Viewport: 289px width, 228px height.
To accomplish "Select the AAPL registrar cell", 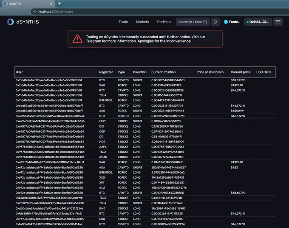I will click(103, 147).
